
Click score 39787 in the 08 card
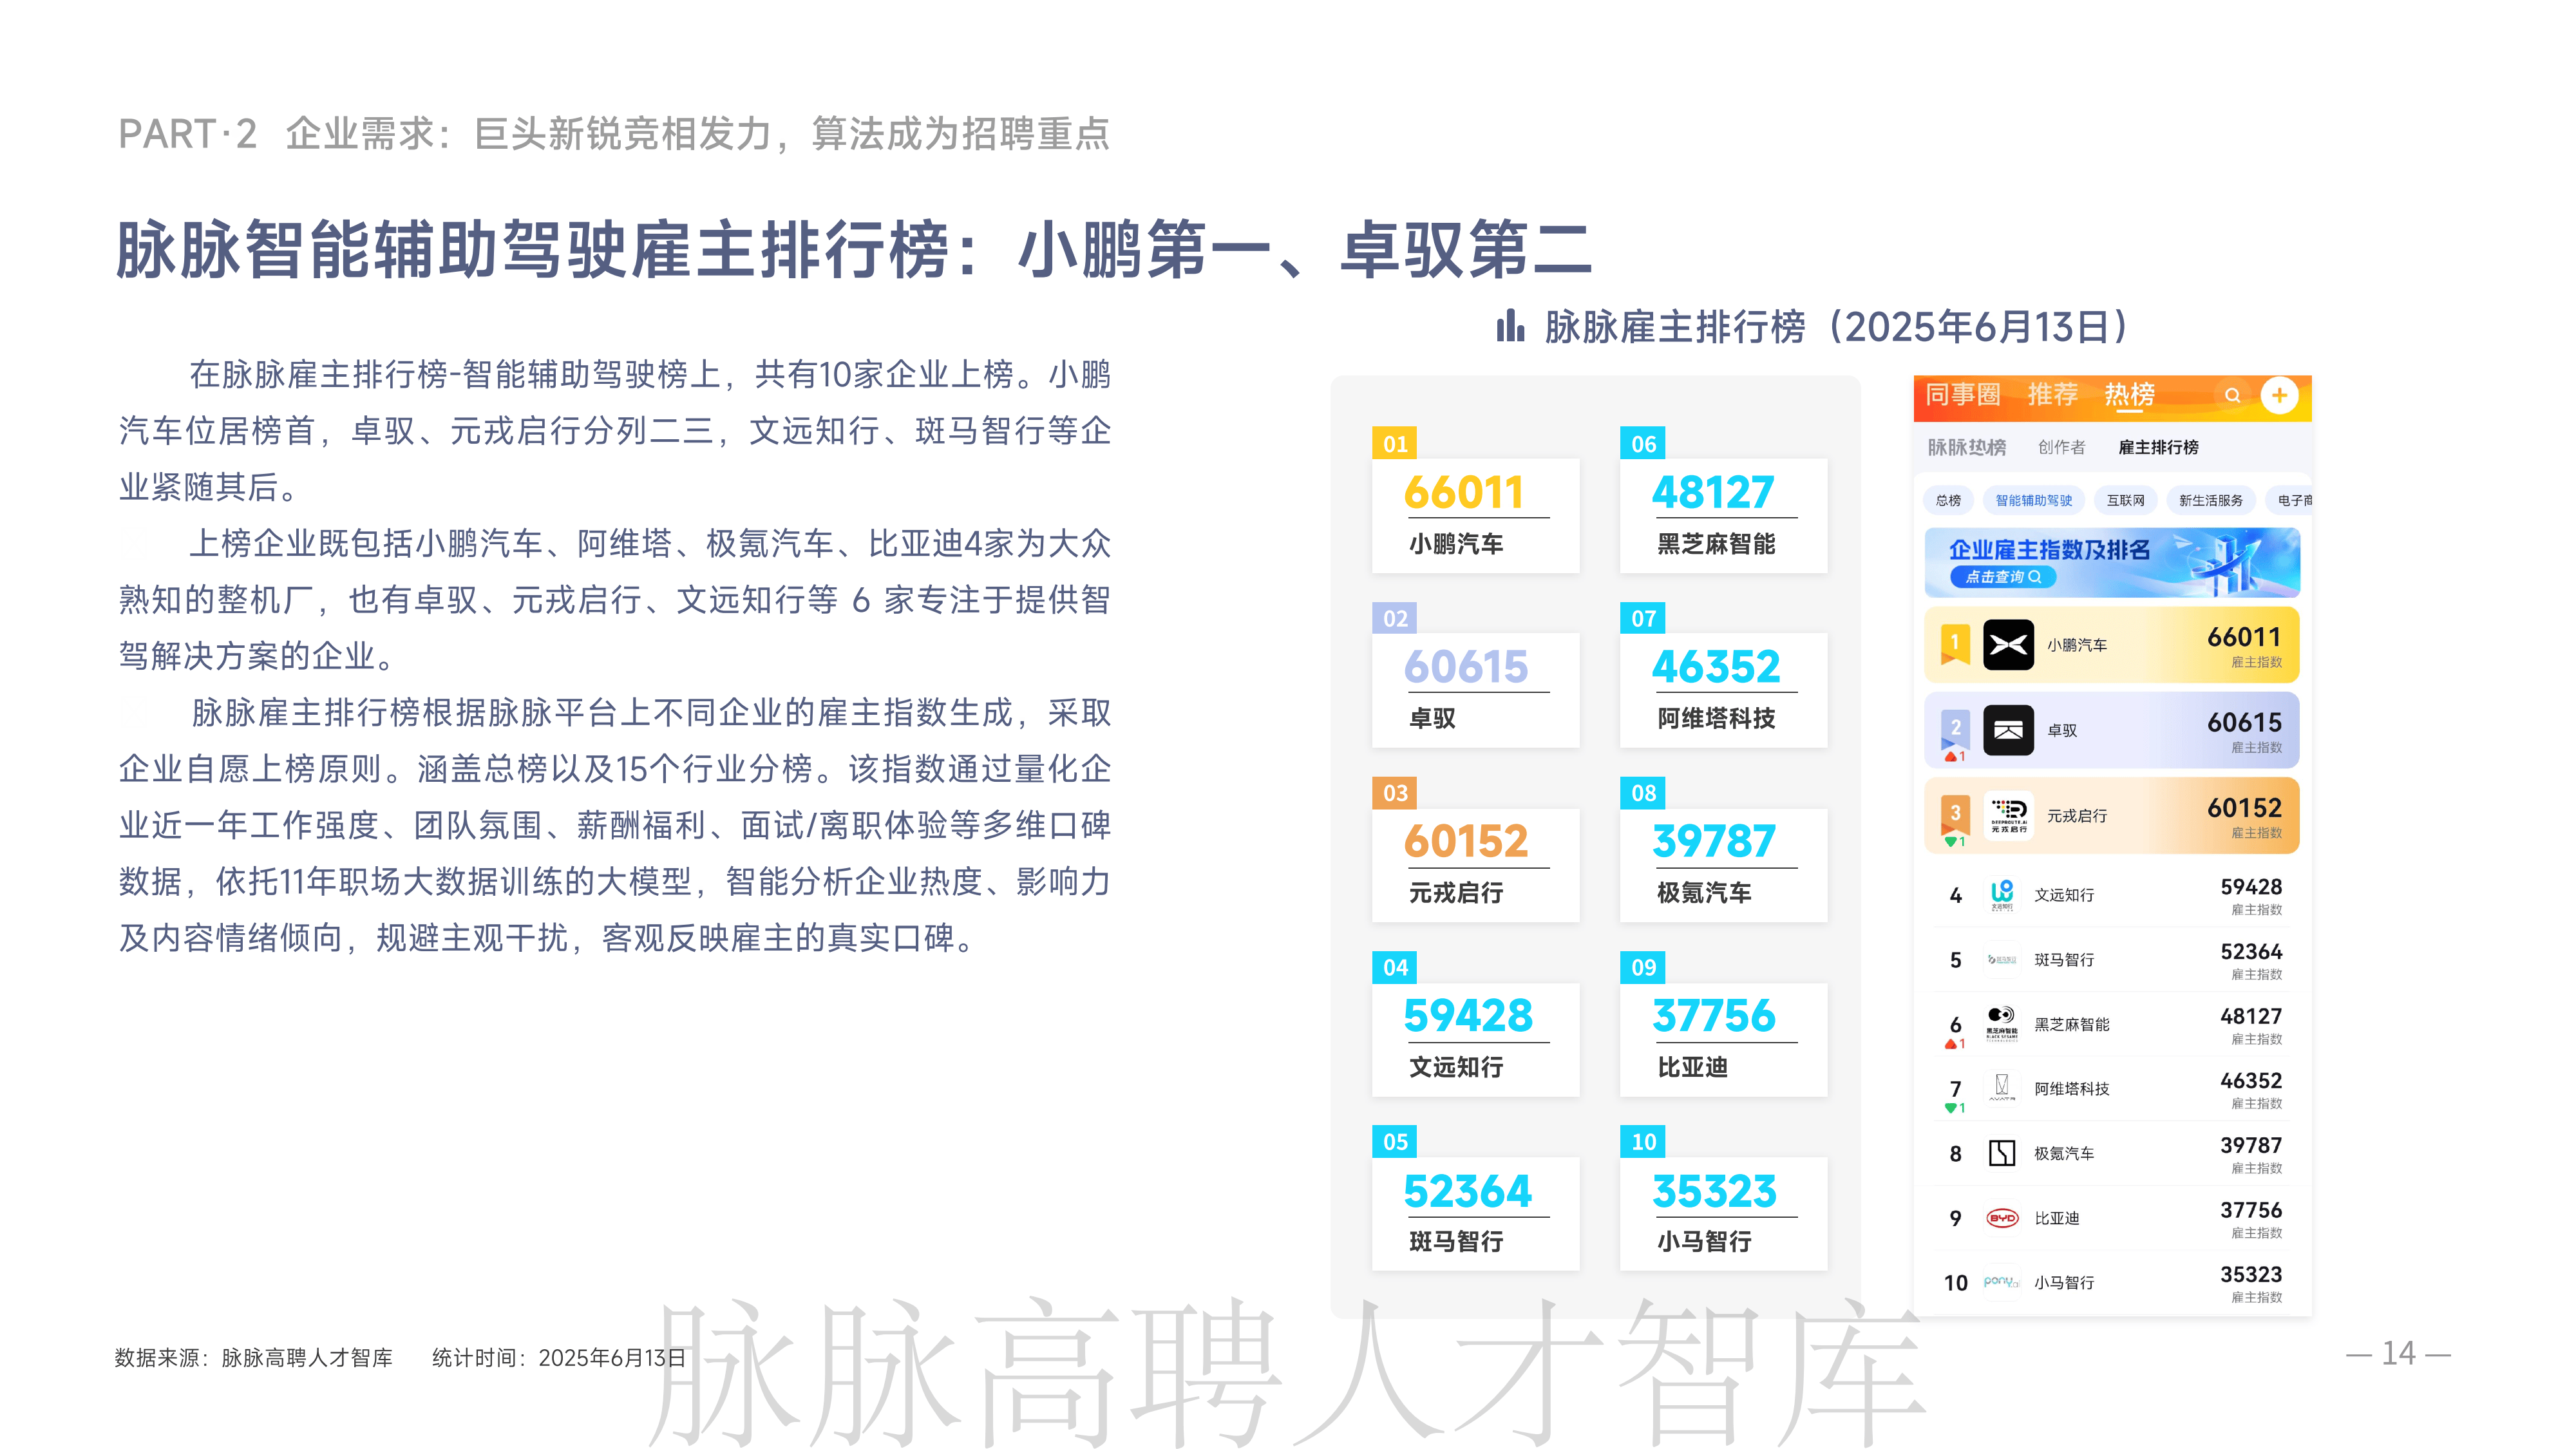coord(1713,841)
